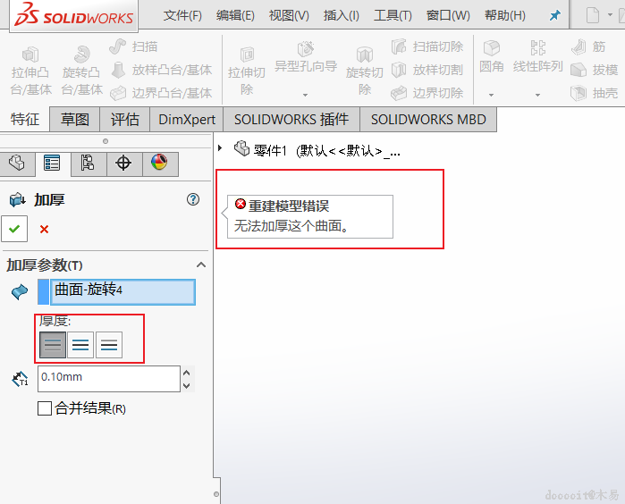The height and width of the screenshot is (504, 625).
Task: Select thicken both sides option
Action: [80, 345]
